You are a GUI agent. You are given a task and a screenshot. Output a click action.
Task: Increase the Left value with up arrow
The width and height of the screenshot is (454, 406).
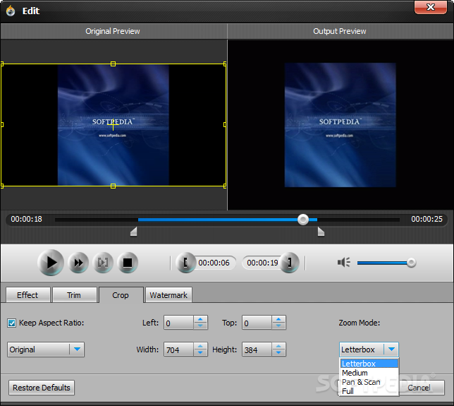coord(200,319)
